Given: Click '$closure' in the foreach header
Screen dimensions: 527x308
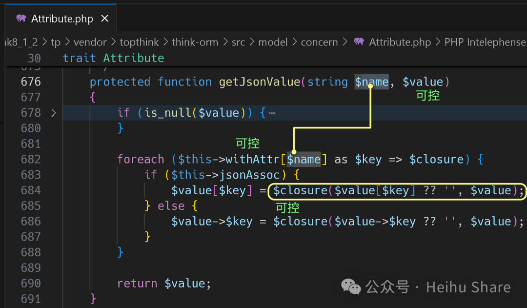Looking at the screenshot, I should [x=436, y=159].
